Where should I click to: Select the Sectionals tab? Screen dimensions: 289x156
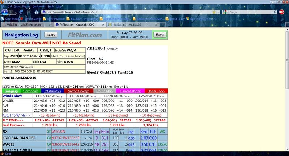(31, 91)
